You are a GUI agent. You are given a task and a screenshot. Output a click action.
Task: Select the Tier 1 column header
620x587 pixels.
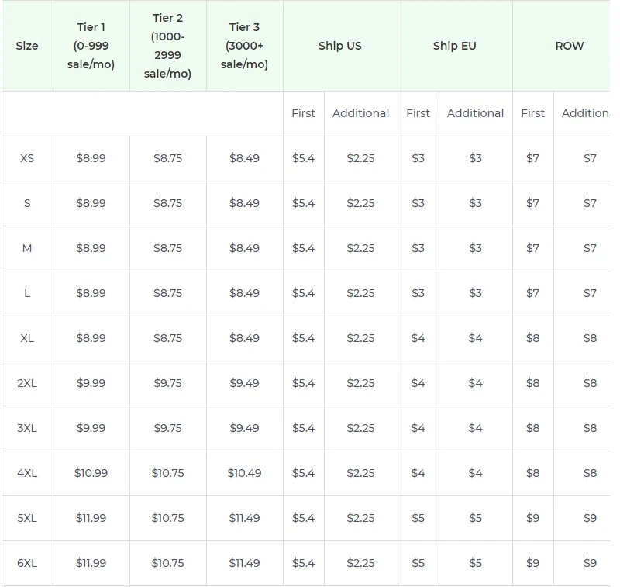[x=91, y=46]
